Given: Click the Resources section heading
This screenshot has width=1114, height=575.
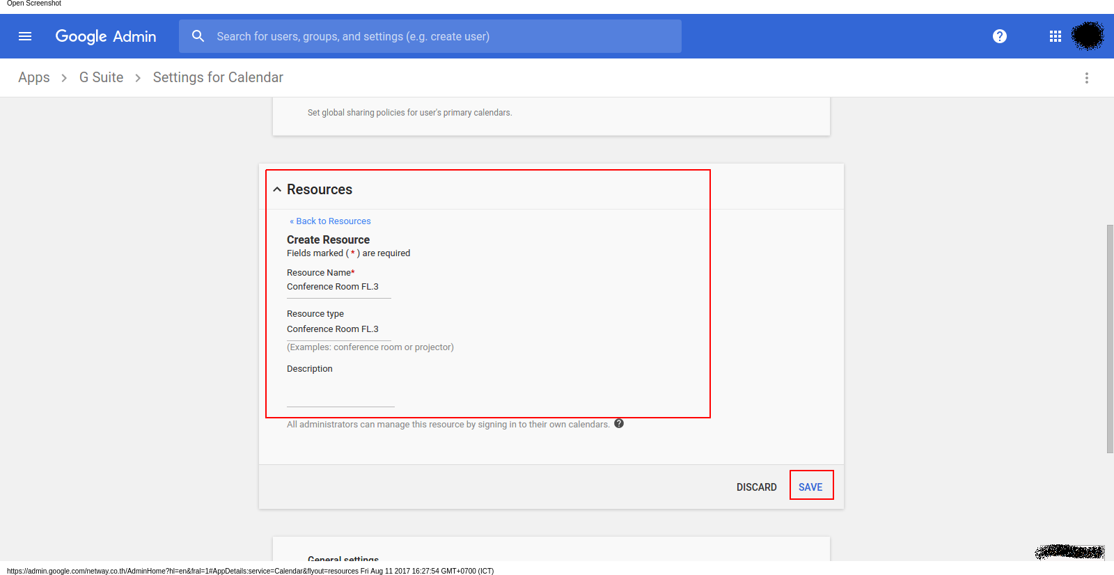Looking at the screenshot, I should coord(320,189).
